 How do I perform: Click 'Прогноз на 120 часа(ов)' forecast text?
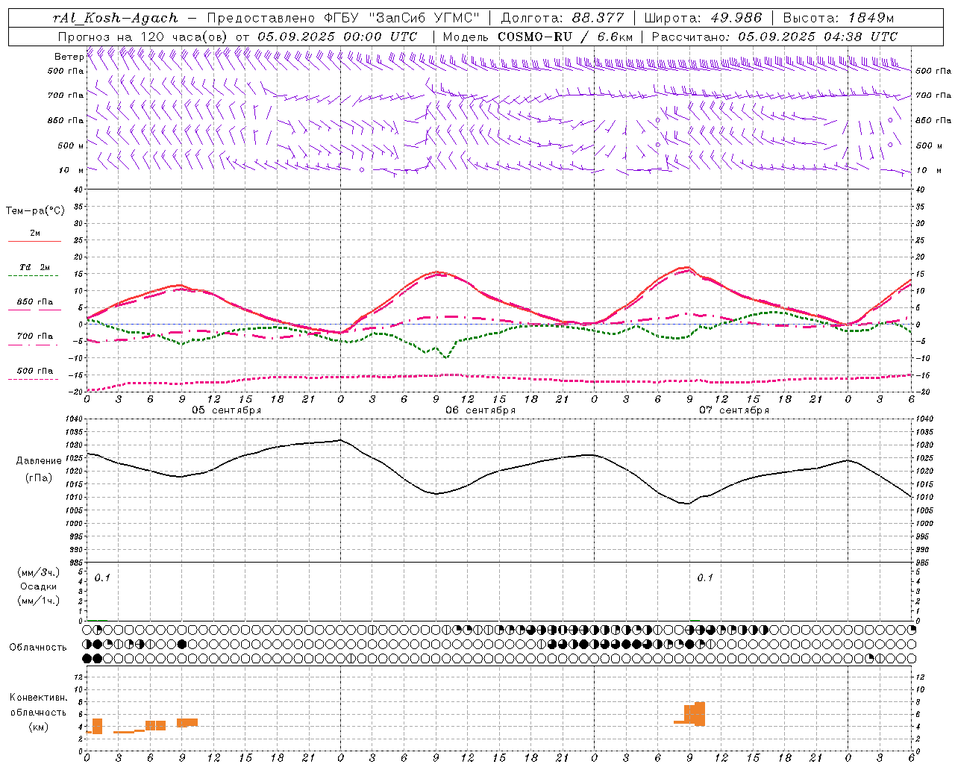click(144, 37)
